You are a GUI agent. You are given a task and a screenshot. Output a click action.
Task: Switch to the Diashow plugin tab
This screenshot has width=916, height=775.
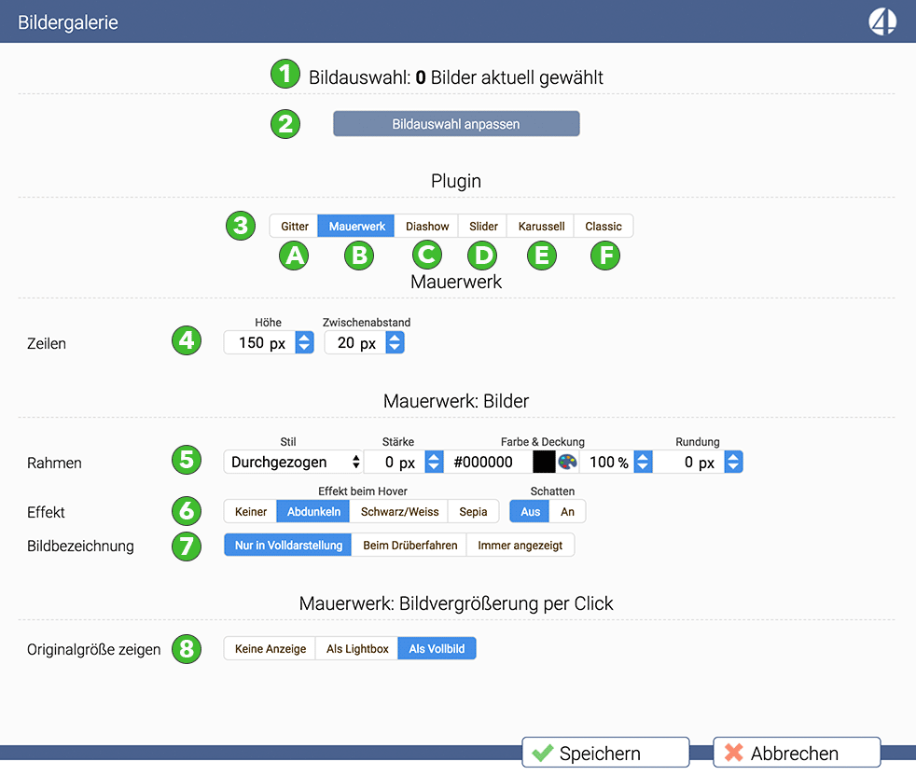427,227
